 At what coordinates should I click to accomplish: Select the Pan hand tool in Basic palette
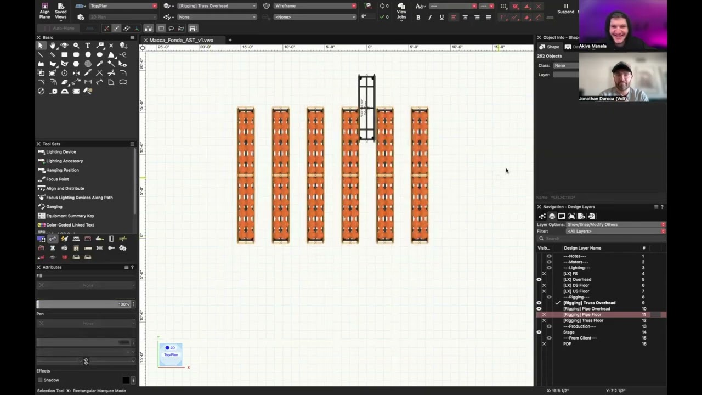(53, 46)
